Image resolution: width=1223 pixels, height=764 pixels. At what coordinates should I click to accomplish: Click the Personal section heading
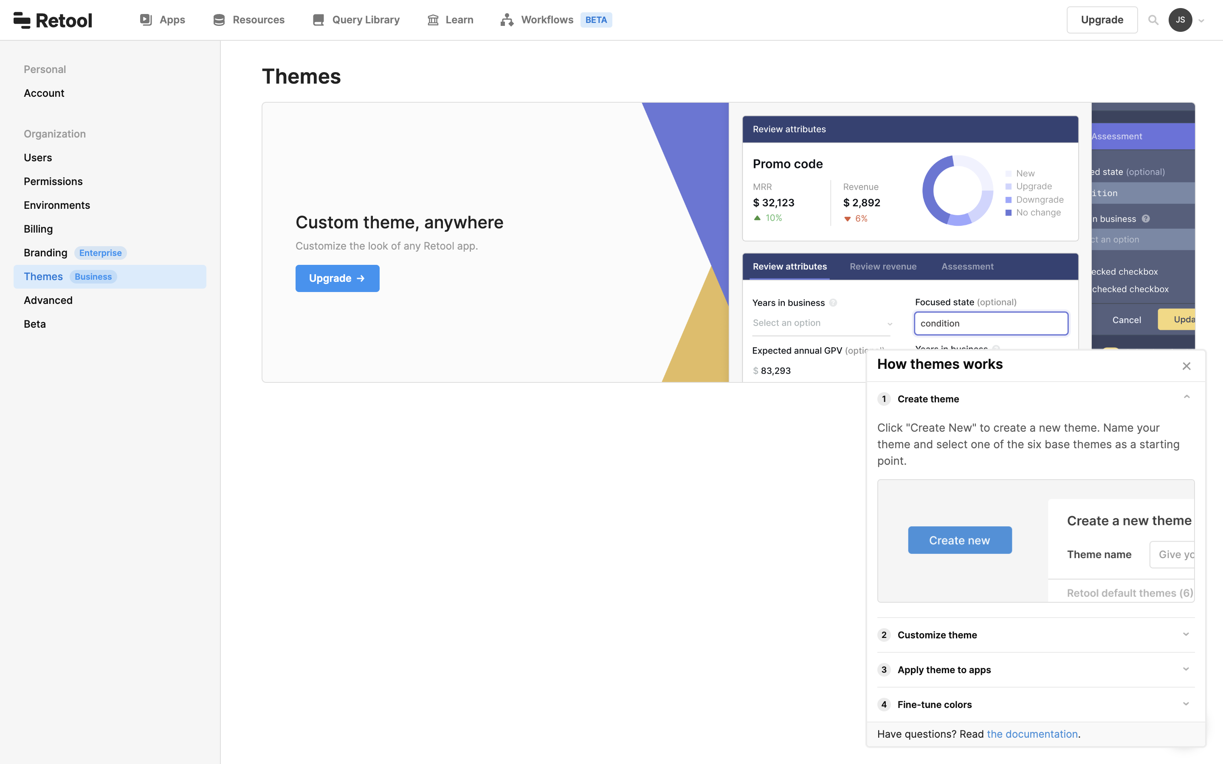tap(45, 69)
